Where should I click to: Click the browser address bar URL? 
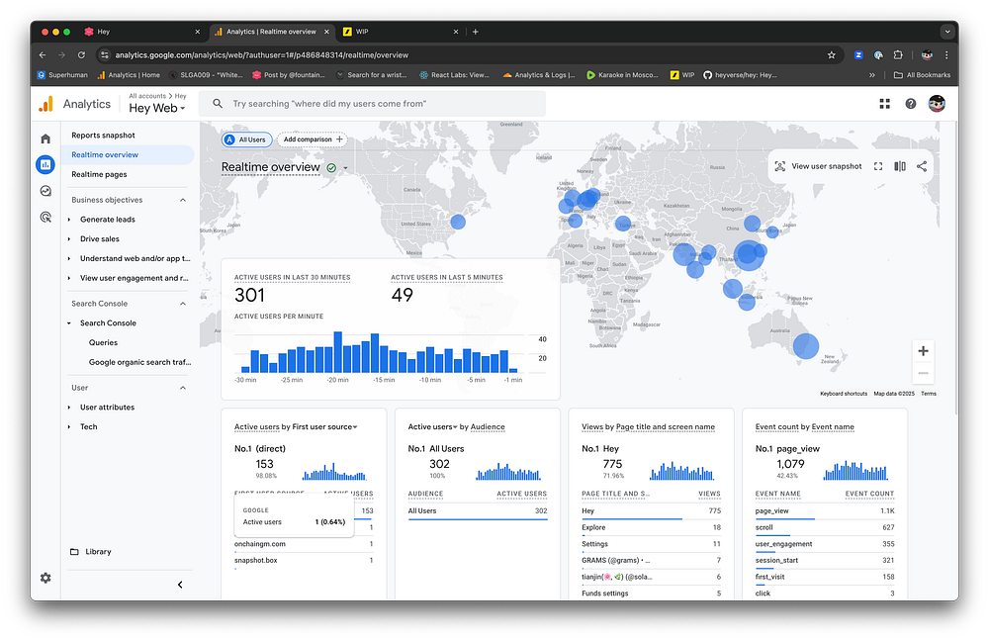(262, 54)
